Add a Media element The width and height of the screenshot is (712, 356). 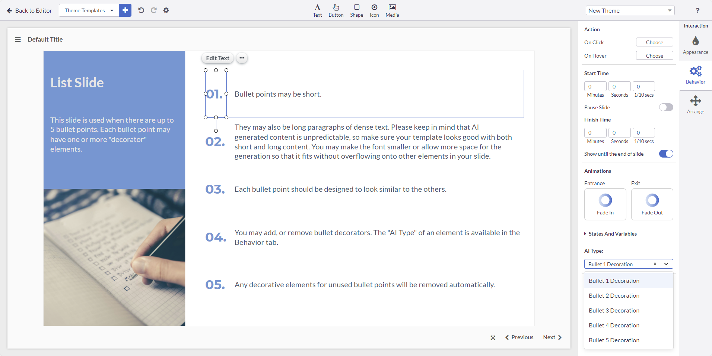point(392,10)
